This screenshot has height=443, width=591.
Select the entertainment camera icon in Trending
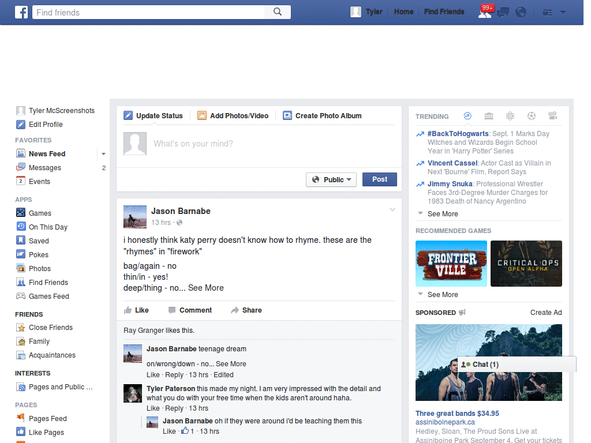tap(552, 116)
